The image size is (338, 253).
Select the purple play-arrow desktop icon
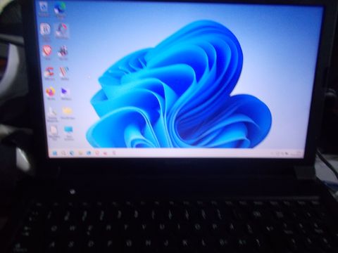(65, 93)
